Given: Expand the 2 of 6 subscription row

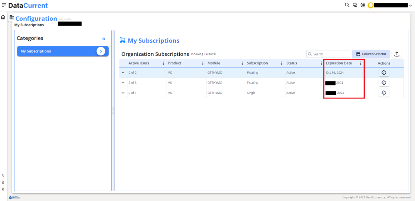Looking at the screenshot, I should pyautogui.click(x=123, y=83).
